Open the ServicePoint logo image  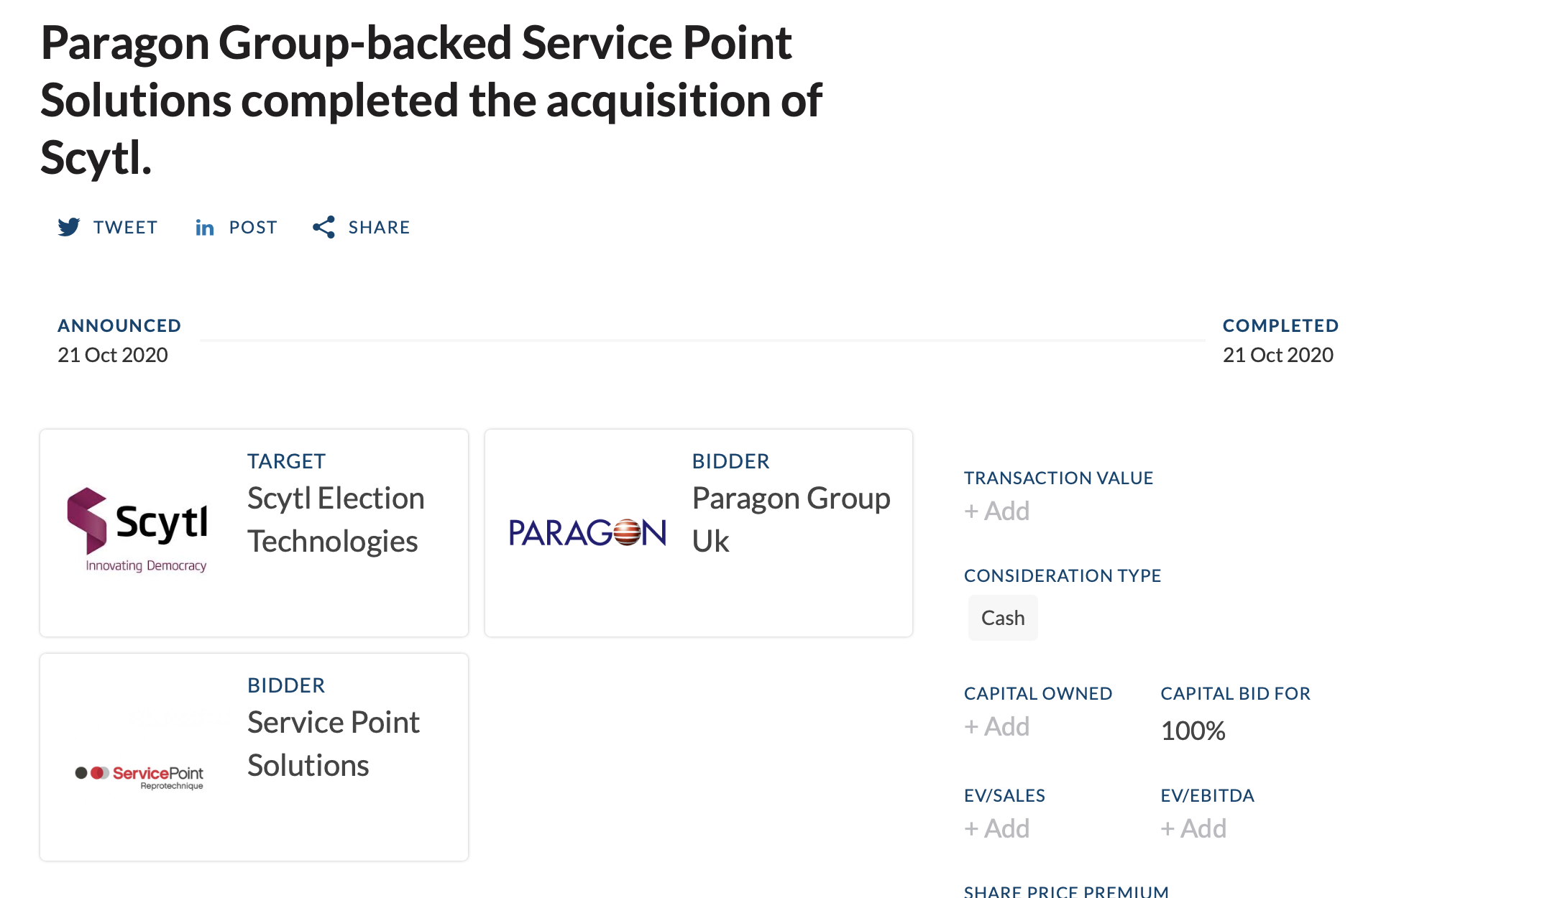(x=139, y=777)
